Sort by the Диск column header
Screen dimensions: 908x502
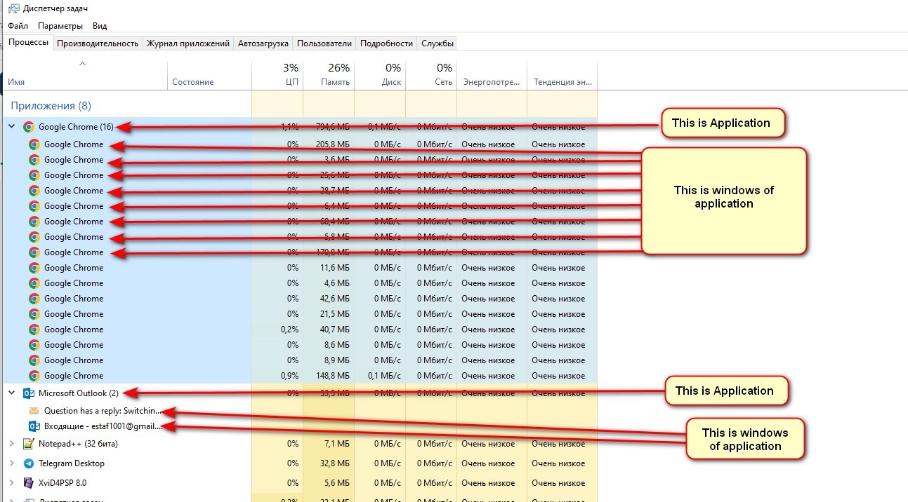pyautogui.click(x=380, y=75)
